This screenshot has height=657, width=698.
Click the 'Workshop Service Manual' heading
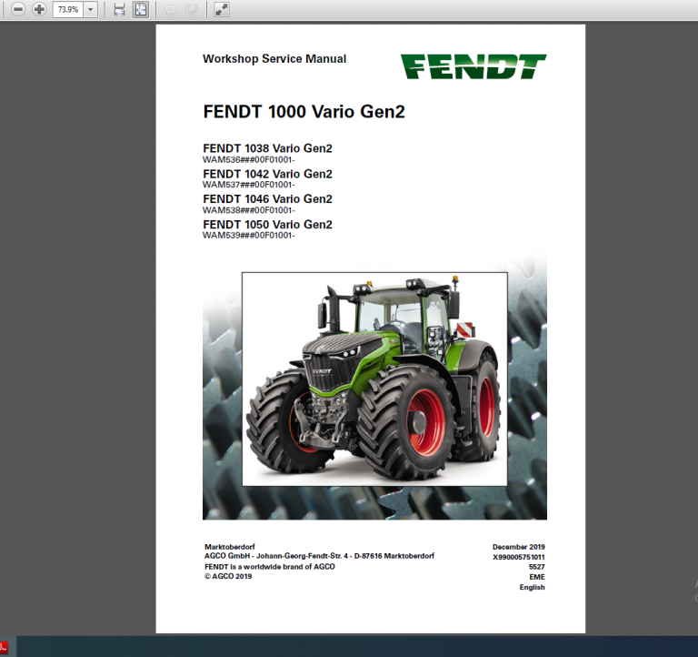pos(274,59)
